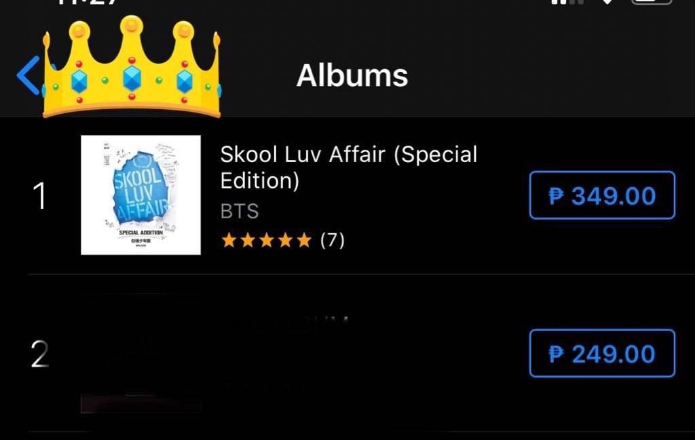695x440 pixels.
Task: Tap the Wi-Fi status icon
Action: [607, 2]
